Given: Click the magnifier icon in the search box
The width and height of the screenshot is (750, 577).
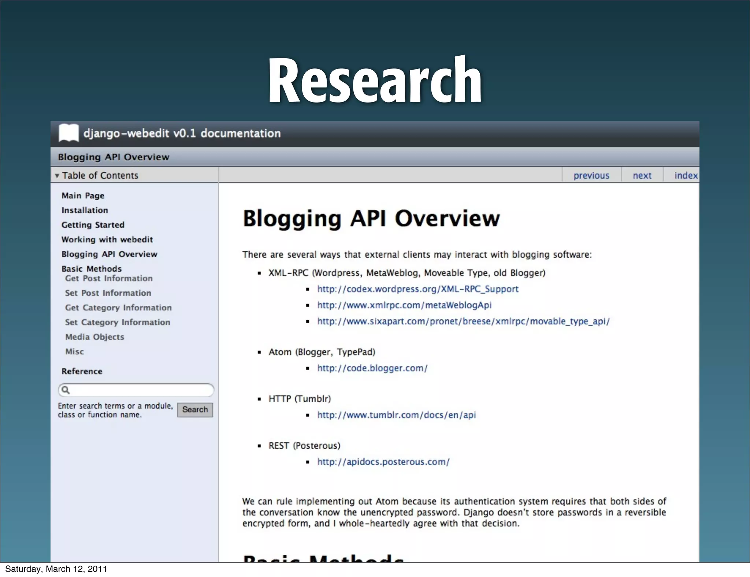Looking at the screenshot, I should pos(66,390).
